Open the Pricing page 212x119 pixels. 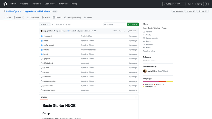tap(74, 4)
